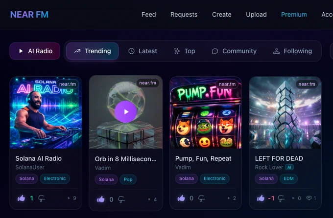Select the Pop tag
333x218 pixels.
(x=128, y=179)
